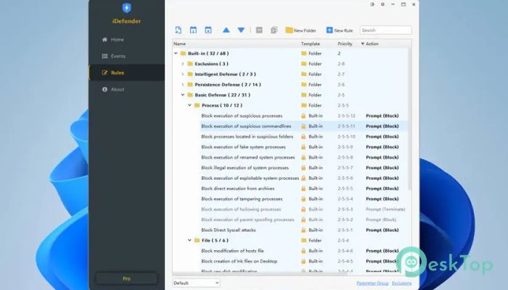Select rule 'Block execution of suspicious commandlines'

click(x=246, y=126)
